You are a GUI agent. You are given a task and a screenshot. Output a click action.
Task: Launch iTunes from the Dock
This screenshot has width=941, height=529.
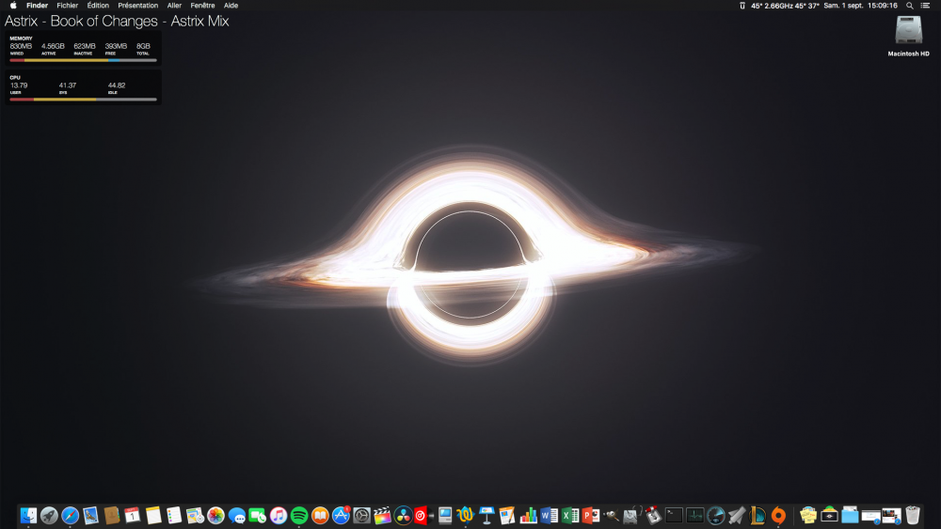point(279,515)
